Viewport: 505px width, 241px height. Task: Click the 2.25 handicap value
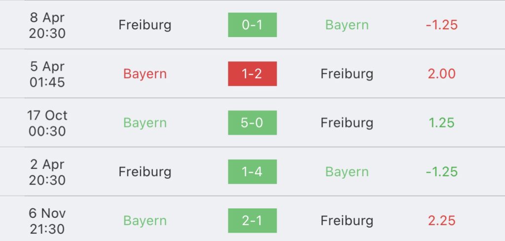441,221
